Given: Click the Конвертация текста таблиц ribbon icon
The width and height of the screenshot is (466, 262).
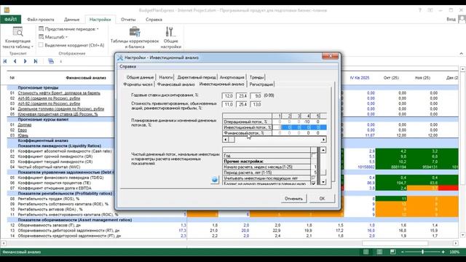Looking at the screenshot, I should (17, 31).
